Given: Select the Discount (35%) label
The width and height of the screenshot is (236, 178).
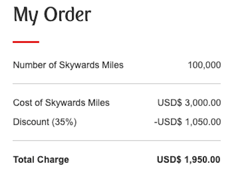Looking at the screenshot, I should pyautogui.click(x=45, y=122).
